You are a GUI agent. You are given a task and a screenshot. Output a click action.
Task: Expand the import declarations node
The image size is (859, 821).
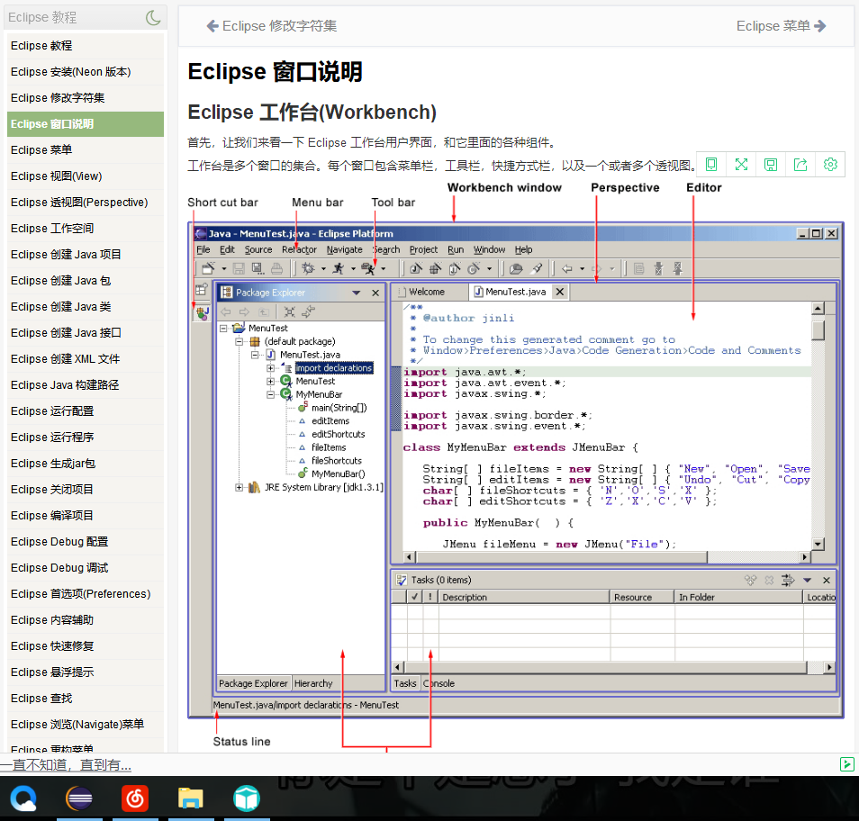[x=271, y=368]
